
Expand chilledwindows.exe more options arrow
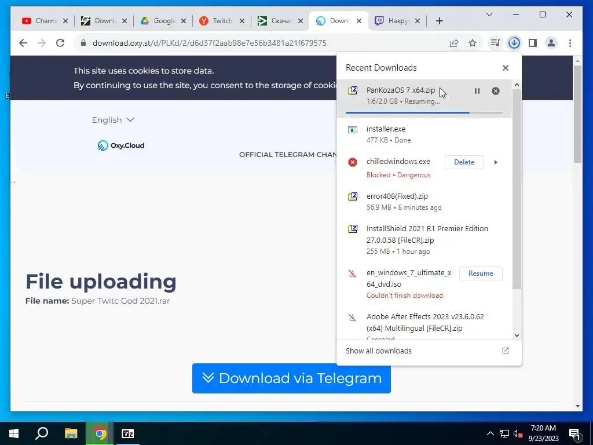click(x=496, y=162)
